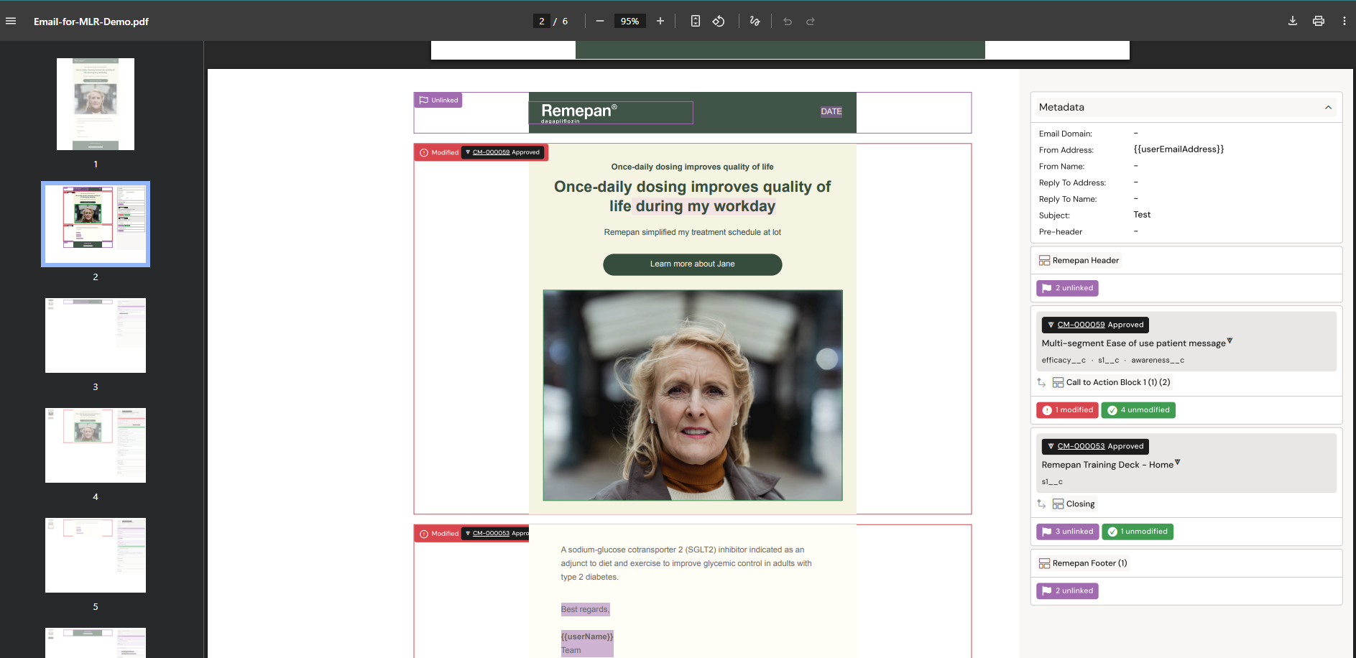This screenshot has width=1356, height=658.
Task: Click CM-000059 link in metadata panel
Action: [1081, 325]
